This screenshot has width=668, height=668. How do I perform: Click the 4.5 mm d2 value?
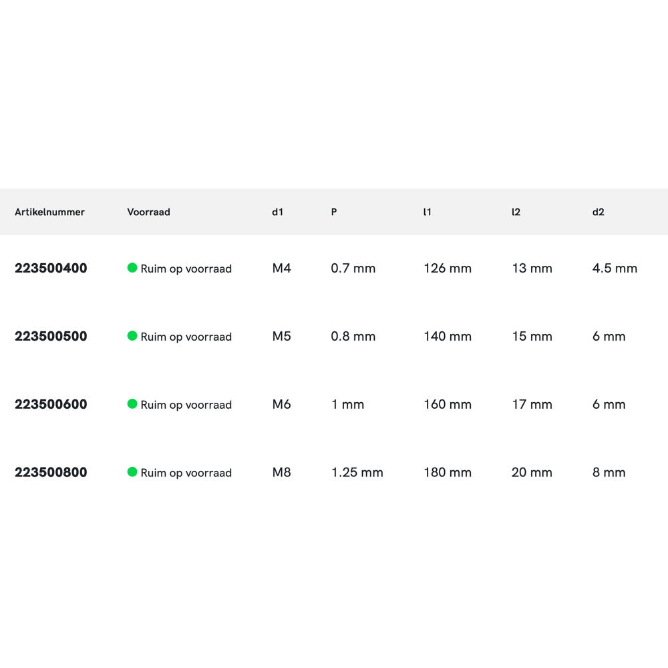615,269
